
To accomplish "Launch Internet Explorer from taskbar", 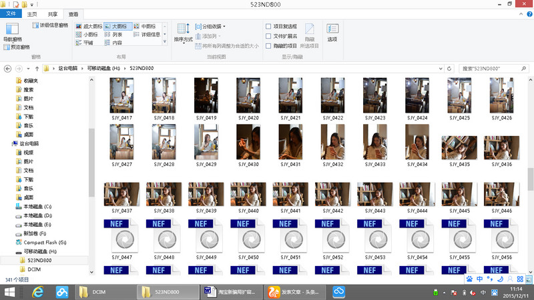I will 38,292.
